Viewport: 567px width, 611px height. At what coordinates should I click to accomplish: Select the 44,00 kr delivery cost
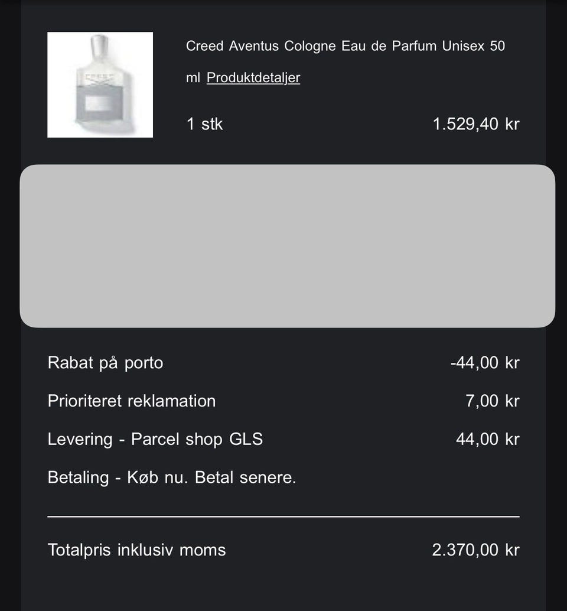tap(487, 439)
